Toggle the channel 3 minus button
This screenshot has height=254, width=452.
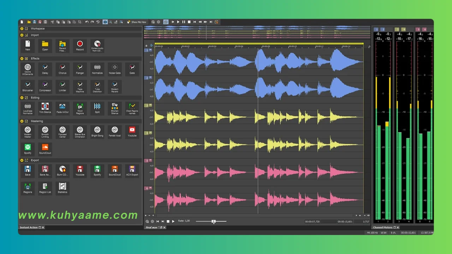(x=151, y=105)
